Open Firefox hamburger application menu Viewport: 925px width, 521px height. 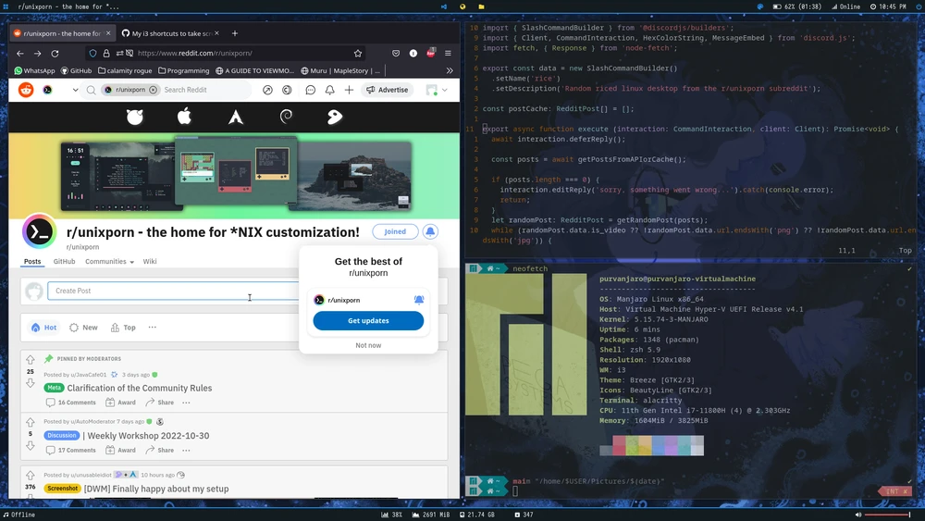point(449,53)
